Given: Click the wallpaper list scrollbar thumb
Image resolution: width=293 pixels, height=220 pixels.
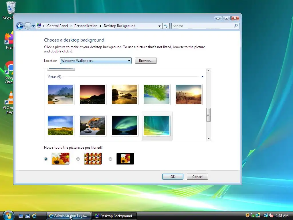Looking at the screenshot, I should (208, 115).
